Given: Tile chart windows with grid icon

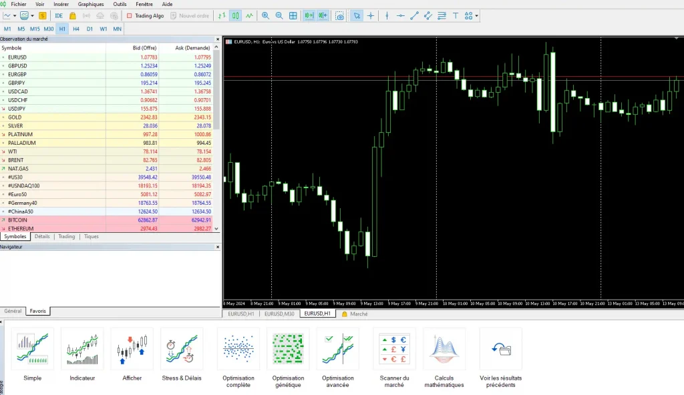Looking at the screenshot, I should [x=293, y=16].
